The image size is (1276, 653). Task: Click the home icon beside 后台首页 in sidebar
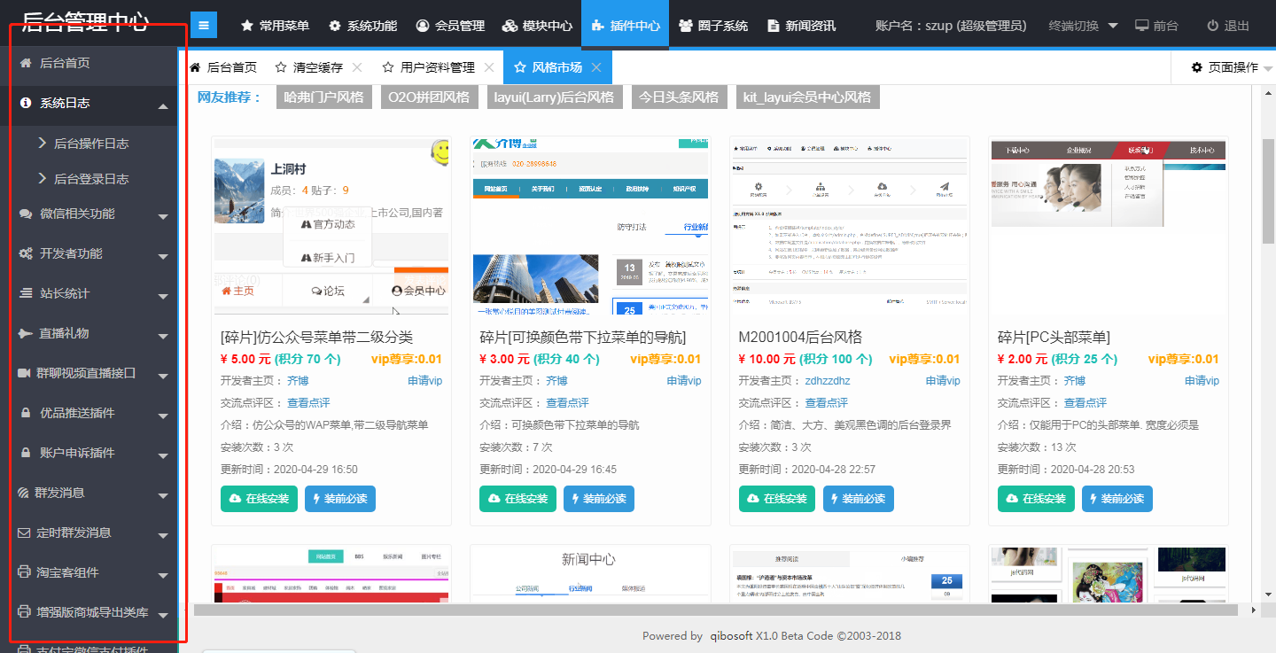point(24,63)
